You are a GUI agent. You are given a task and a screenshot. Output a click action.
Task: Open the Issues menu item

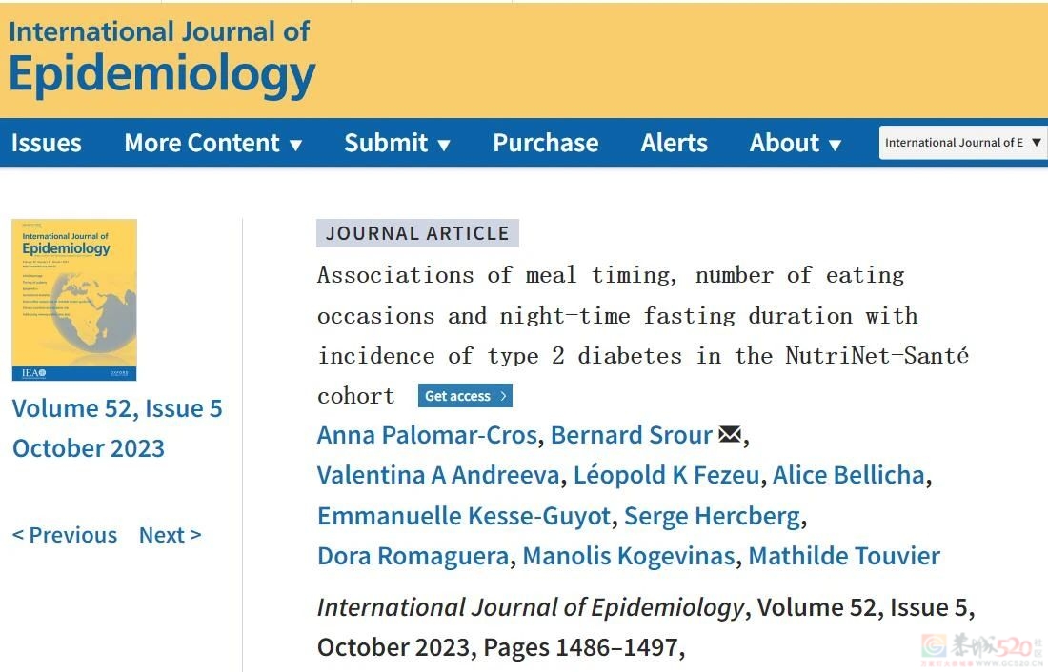46,144
